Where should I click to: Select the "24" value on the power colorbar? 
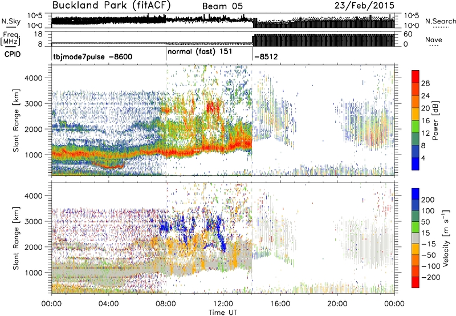[425, 96]
